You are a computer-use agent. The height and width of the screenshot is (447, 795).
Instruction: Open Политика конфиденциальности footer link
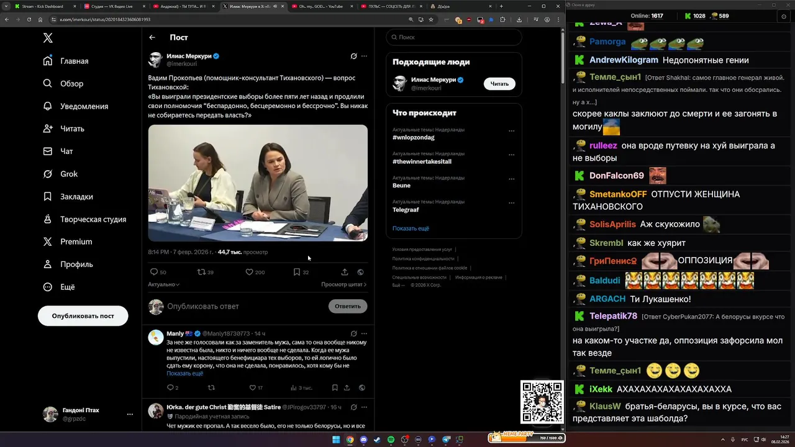[x=423, y=259]
